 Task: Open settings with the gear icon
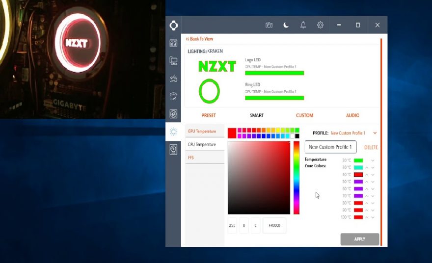(320, 25)
